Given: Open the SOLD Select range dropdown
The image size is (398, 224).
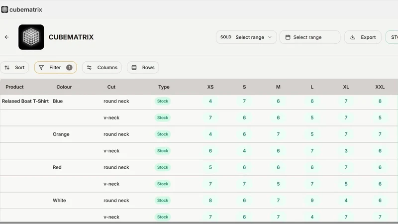Looking at the screenshot, I should [246, 37].
